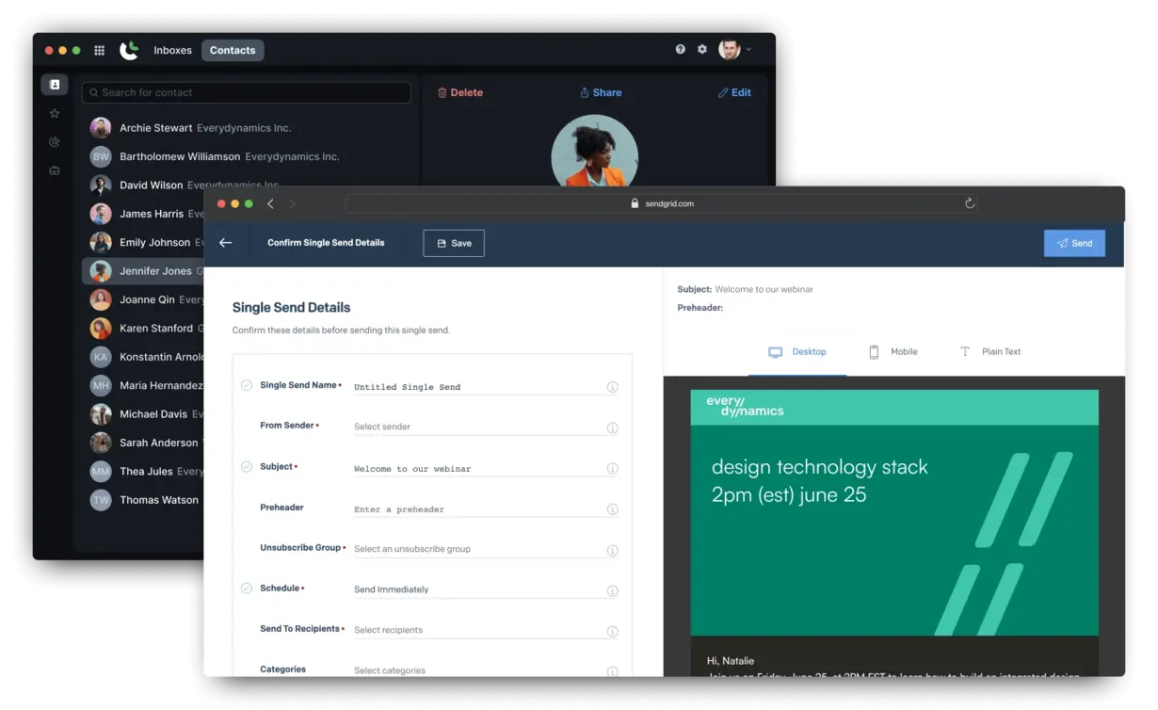
Task: Click the Search for contact field
Action: [247, 92]
